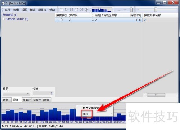180x130 pixels.
Task: Open the 视图 dropdown in library panel
Action: pos(16,93)
